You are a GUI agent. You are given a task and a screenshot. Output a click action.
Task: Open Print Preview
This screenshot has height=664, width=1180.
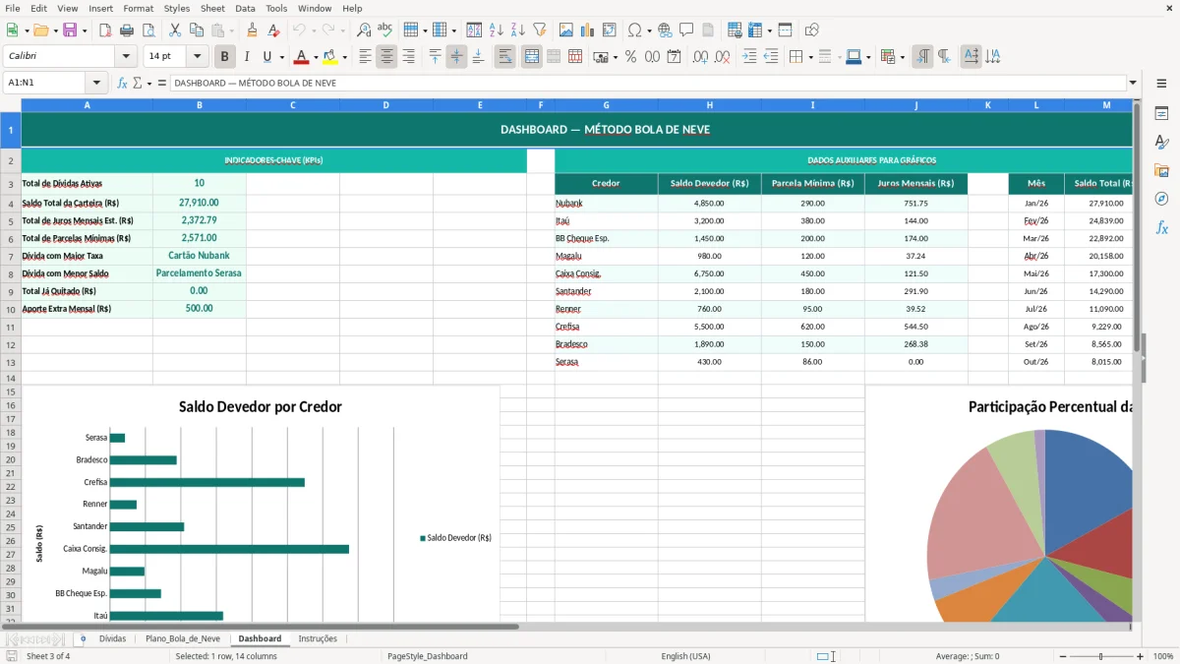click(147, 30)
